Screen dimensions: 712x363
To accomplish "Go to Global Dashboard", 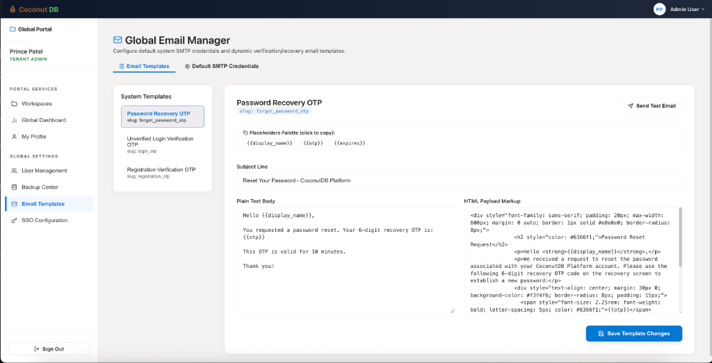I will pyautogui.click(x=49, y=120).
